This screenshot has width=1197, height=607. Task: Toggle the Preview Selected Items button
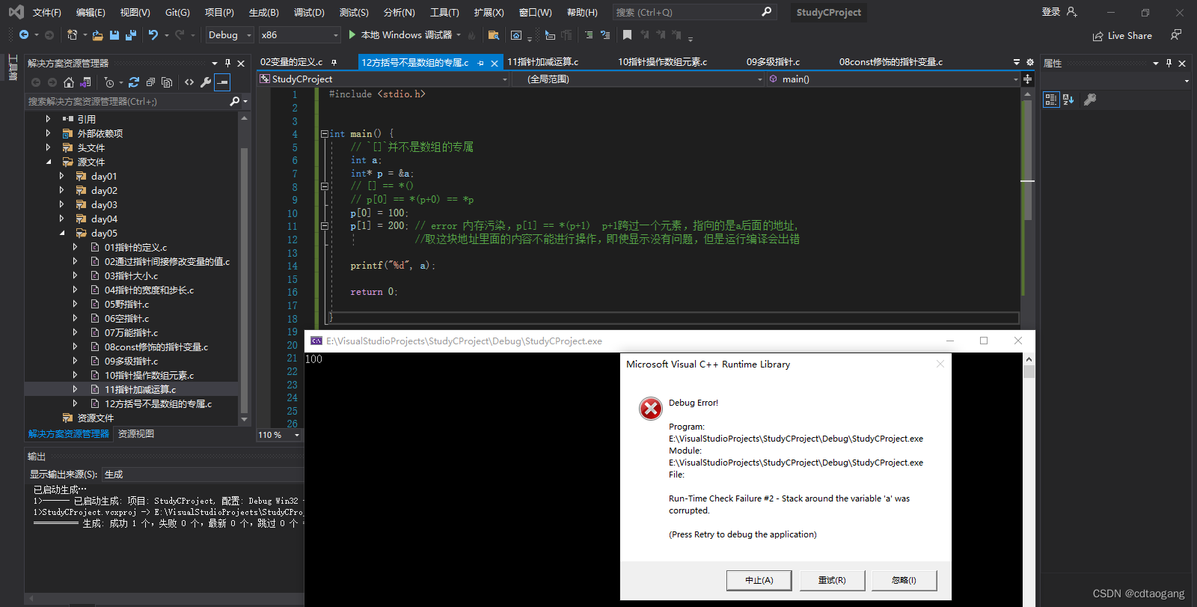tap(222, 82)
